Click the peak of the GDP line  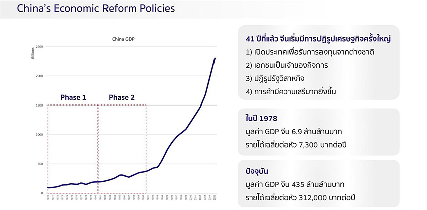pyautogui.click(x=215, y=58)
